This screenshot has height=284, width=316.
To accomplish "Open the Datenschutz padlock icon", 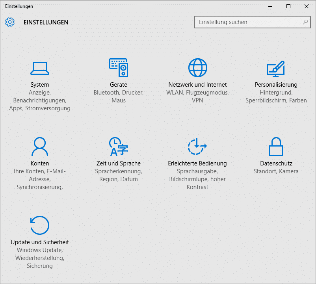I will tap(276, 147).
